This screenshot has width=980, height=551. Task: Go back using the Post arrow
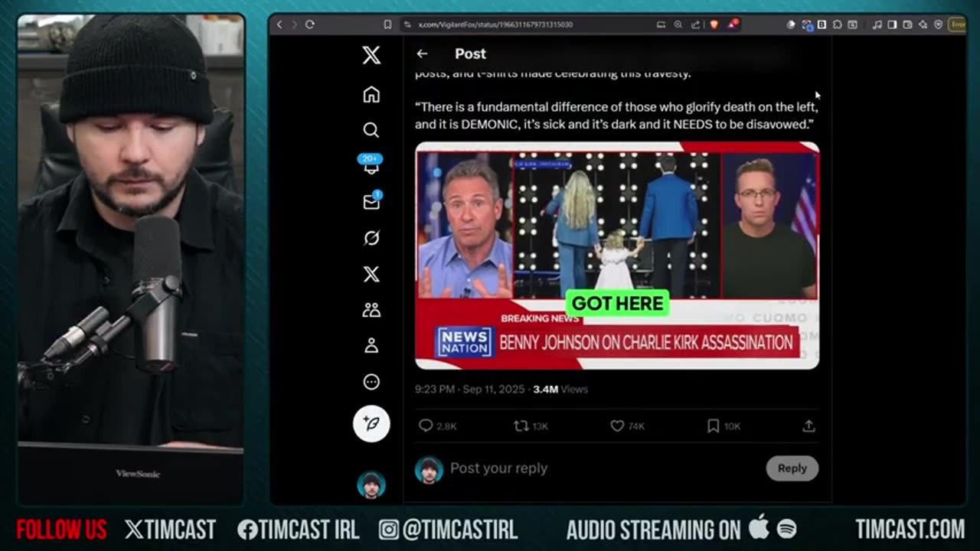click(422, 54)
